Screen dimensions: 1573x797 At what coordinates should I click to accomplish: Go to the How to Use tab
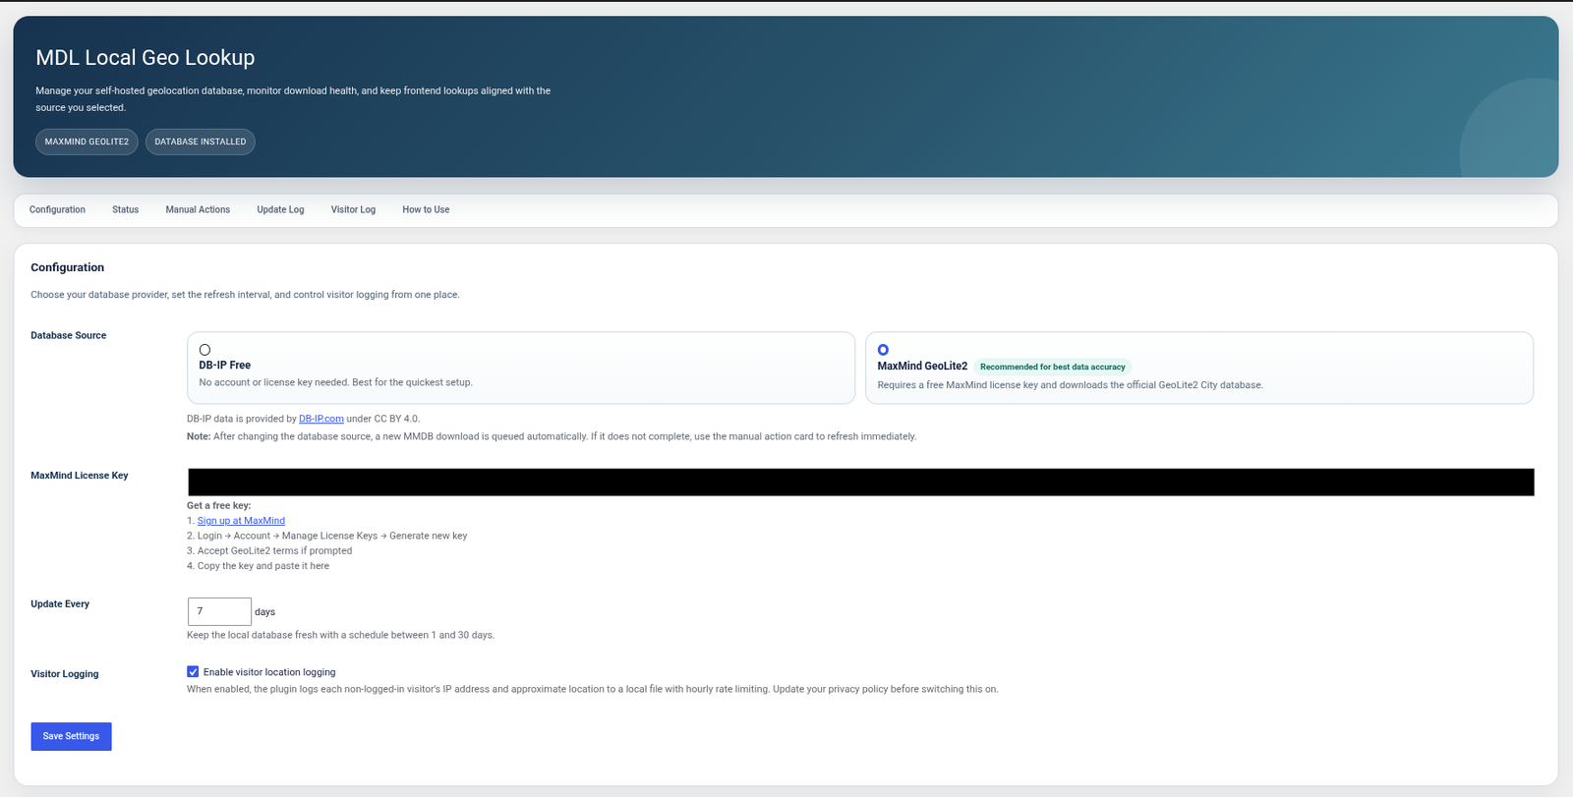pos(426,209)
